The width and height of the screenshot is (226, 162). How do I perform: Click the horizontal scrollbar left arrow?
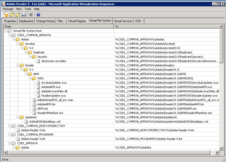5,152
